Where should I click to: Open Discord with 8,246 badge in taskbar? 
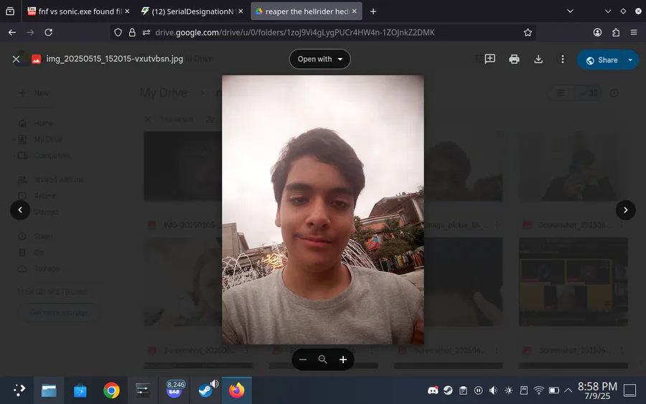pyautogui.click(x=174, y=390)
